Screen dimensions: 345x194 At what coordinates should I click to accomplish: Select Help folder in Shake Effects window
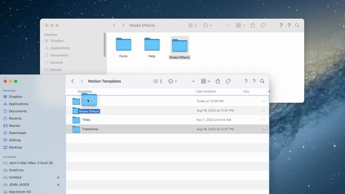tap(152, 47)
